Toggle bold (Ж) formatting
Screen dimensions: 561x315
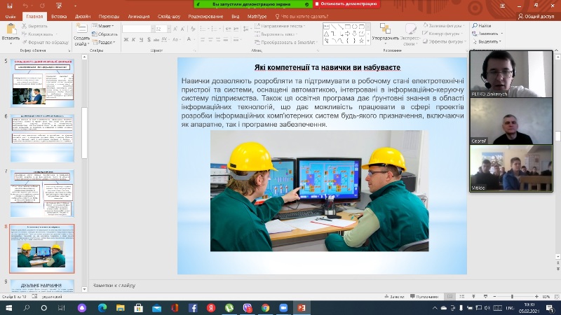click(126, 40)
